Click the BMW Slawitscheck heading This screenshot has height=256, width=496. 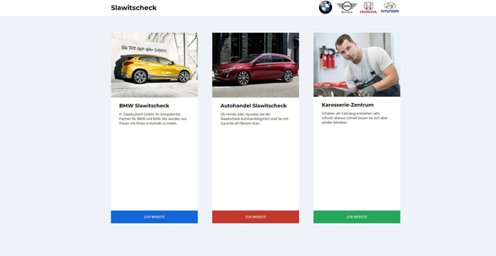click(144, 106)
